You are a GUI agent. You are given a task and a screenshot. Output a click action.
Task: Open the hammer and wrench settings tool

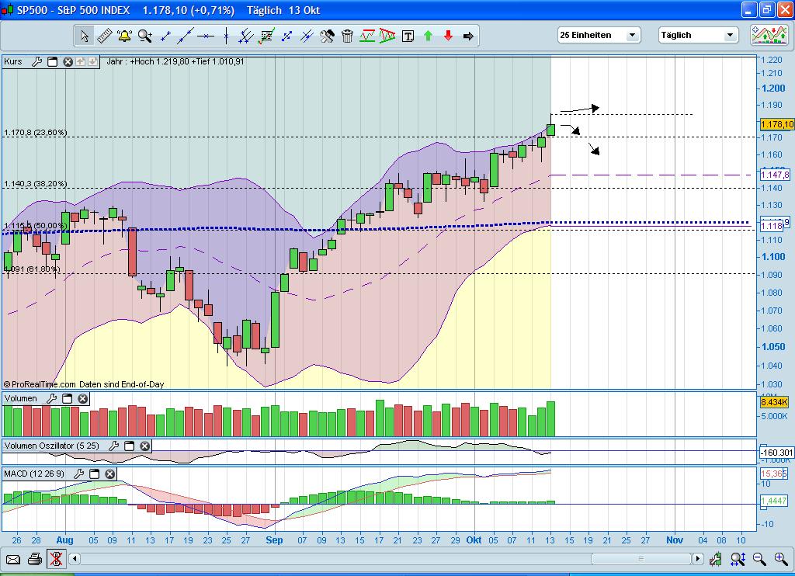point(327,36)
